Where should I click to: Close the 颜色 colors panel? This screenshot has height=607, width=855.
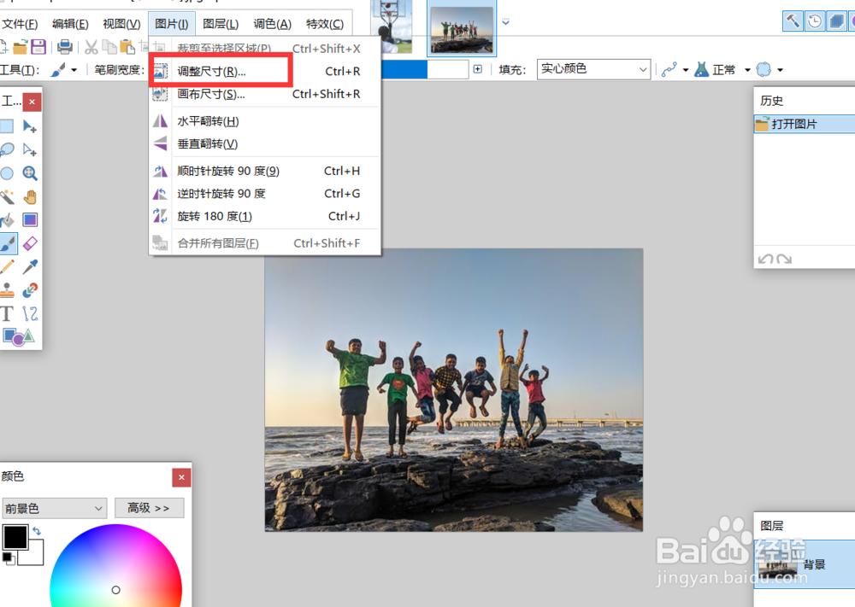[x=181, y=477]
